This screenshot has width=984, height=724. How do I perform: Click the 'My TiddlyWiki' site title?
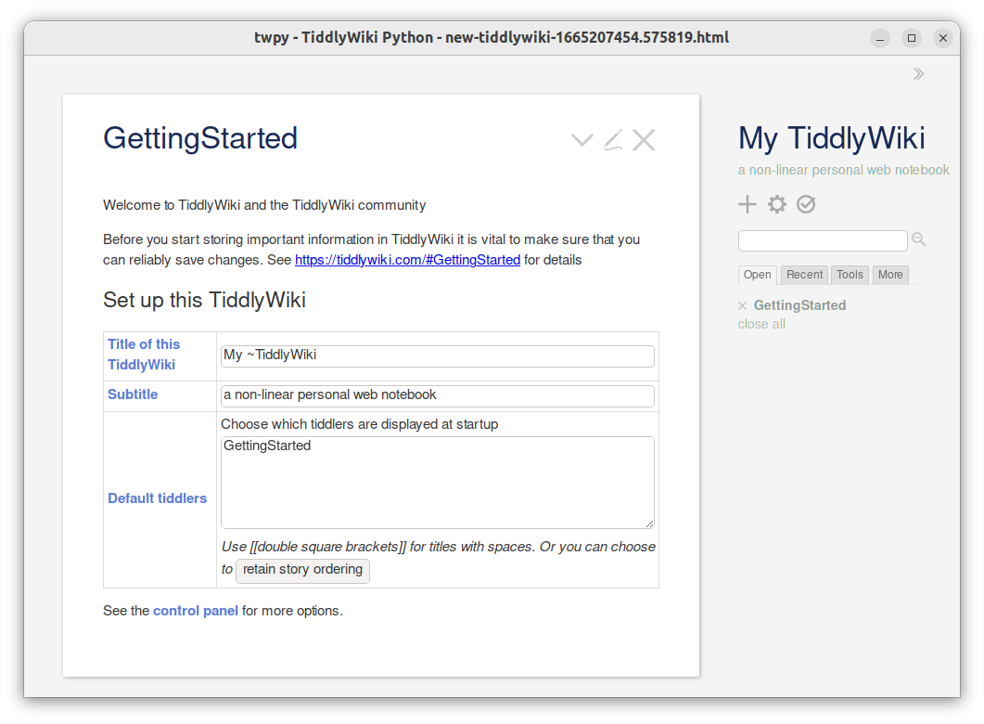[x=832, y=138]
